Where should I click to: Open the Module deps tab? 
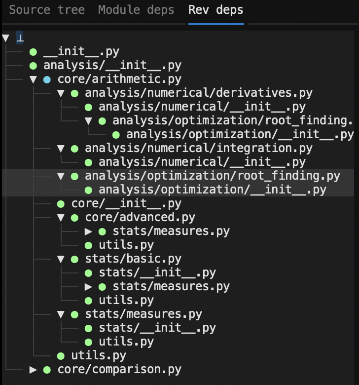137,10
